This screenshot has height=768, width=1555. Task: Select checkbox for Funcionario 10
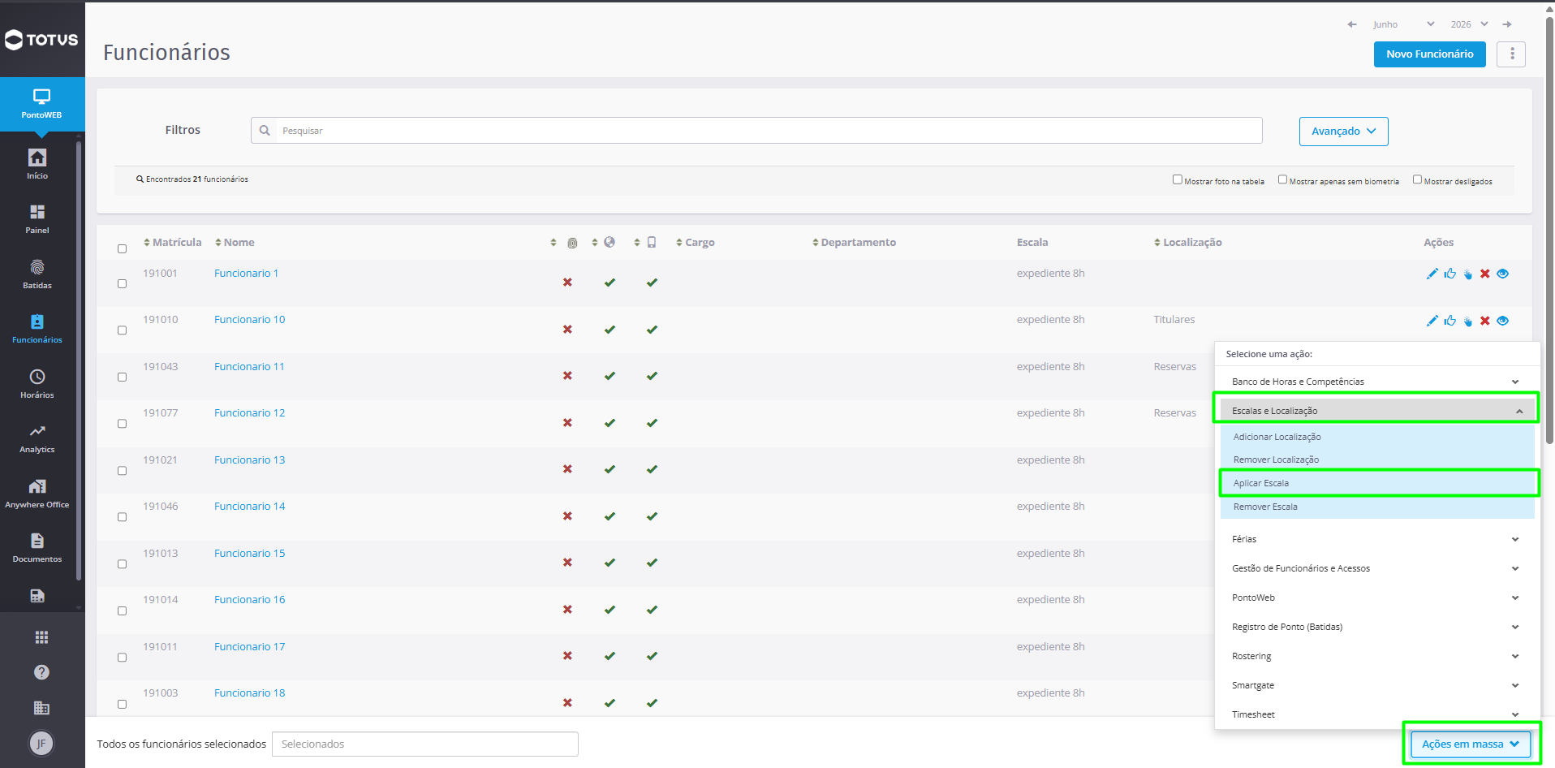[x=122, y=330]
